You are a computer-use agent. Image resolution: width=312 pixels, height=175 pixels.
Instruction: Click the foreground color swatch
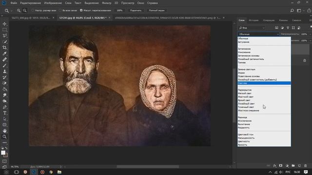tap(3, 153)
